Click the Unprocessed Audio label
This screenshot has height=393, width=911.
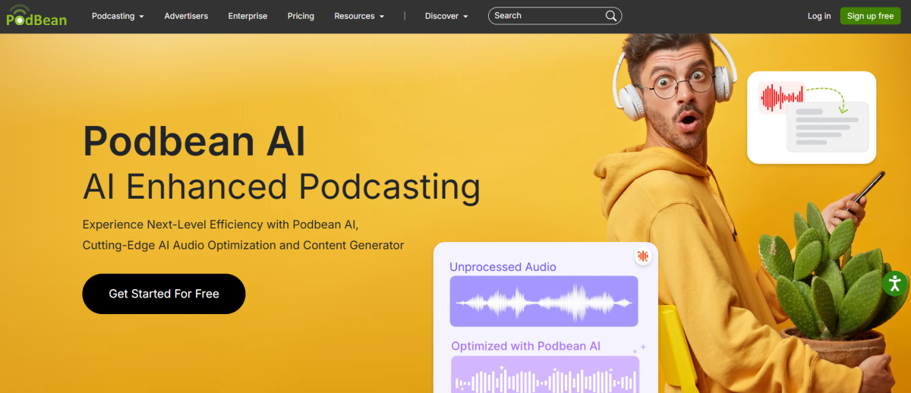(x=503, y=267)
